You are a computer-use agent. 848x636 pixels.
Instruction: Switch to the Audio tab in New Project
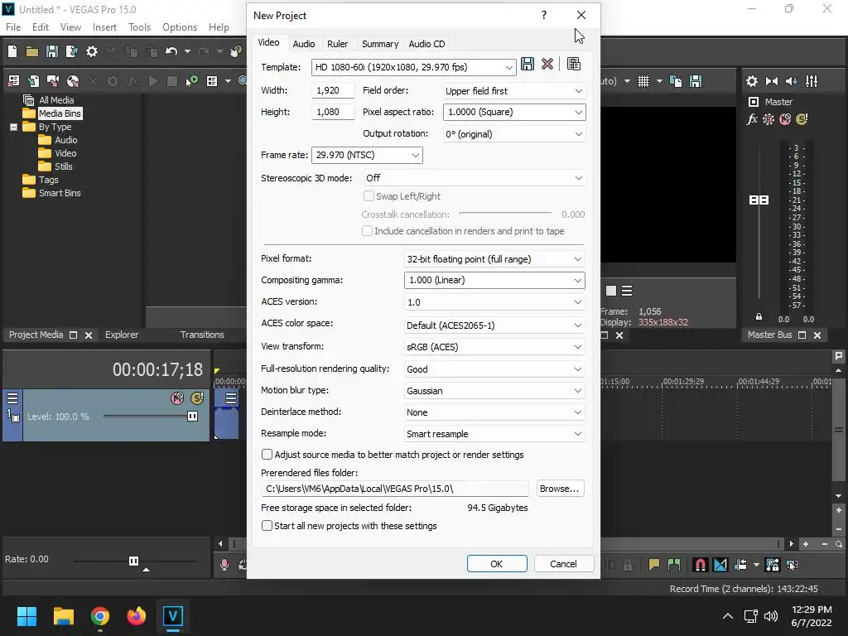[303, 44]
